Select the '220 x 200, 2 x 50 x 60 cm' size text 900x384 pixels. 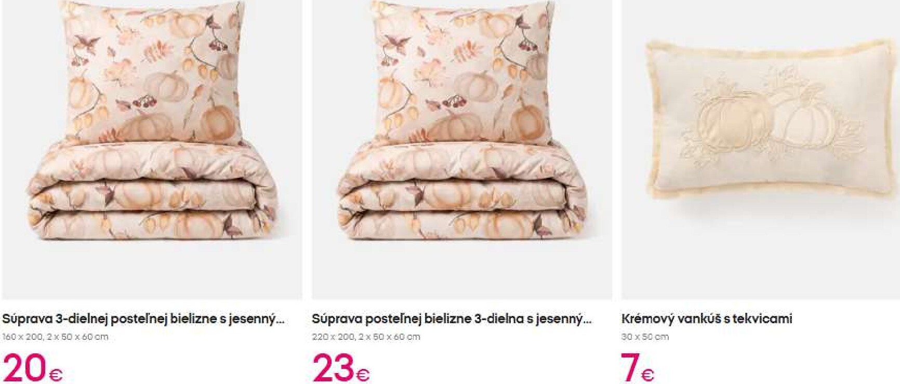click(366, 337)
